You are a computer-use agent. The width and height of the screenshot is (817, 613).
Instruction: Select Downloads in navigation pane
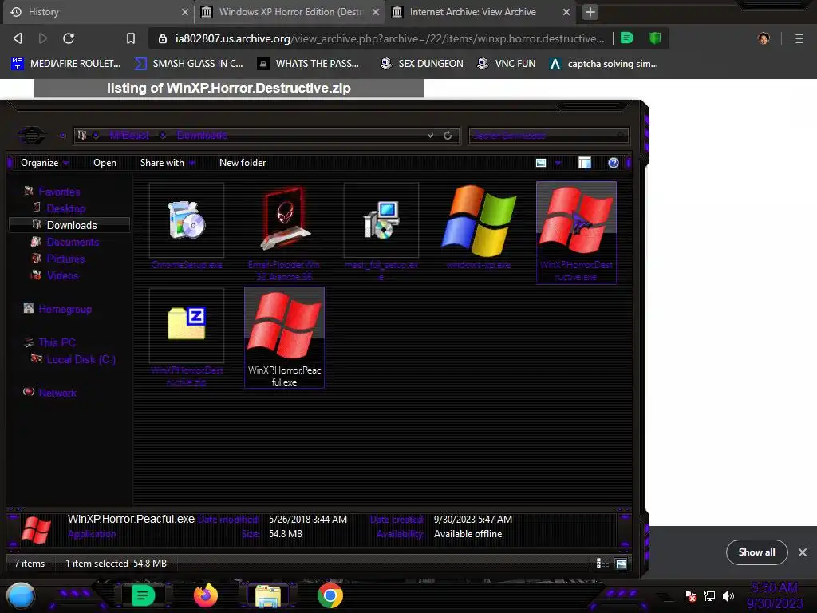(69, 225)
